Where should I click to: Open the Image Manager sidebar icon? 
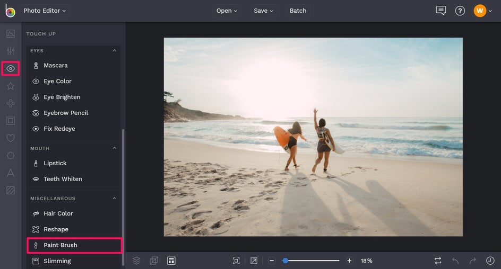pos(10,34)
